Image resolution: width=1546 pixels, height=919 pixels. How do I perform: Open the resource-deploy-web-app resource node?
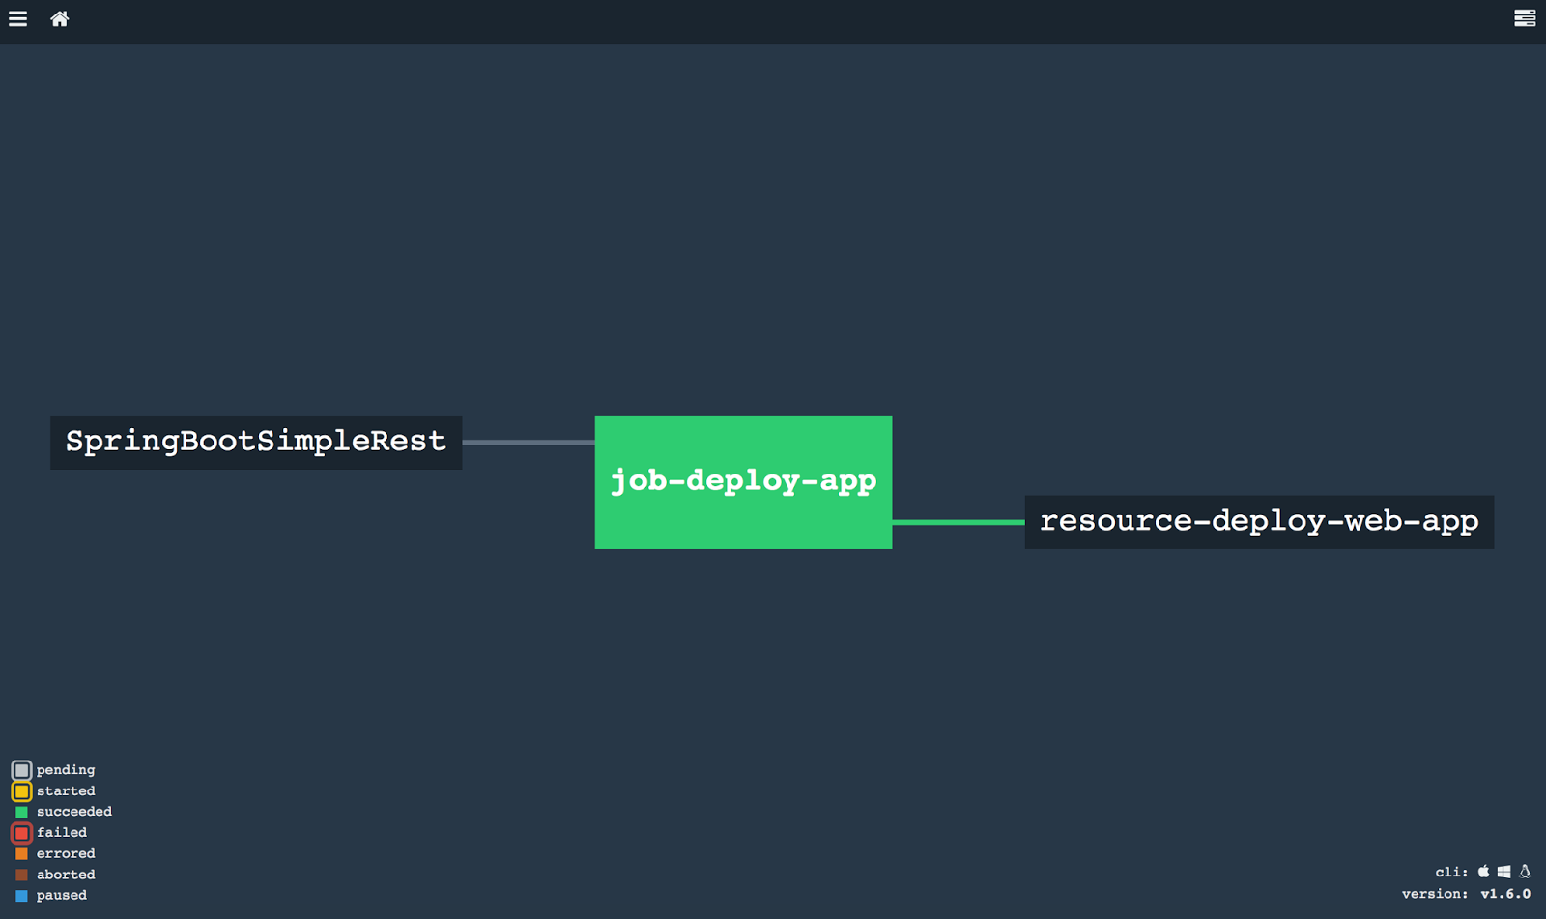click(1258, 521)
